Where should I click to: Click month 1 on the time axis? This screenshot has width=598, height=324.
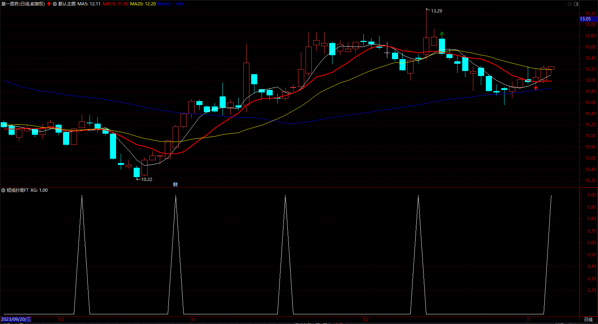point(529,319)
